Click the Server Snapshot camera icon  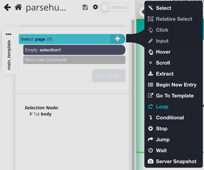point(151,161)
